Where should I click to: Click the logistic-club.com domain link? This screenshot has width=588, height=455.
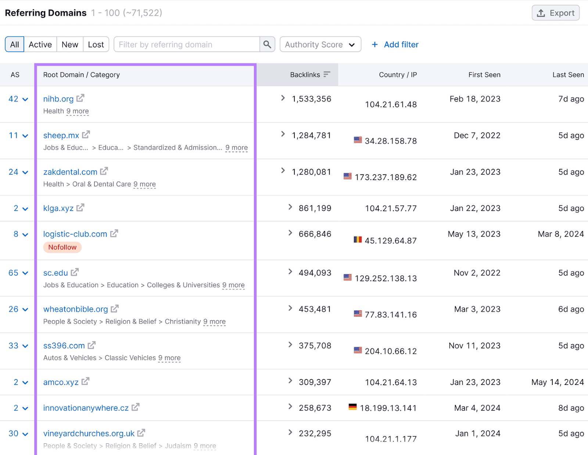coord(75,234)
